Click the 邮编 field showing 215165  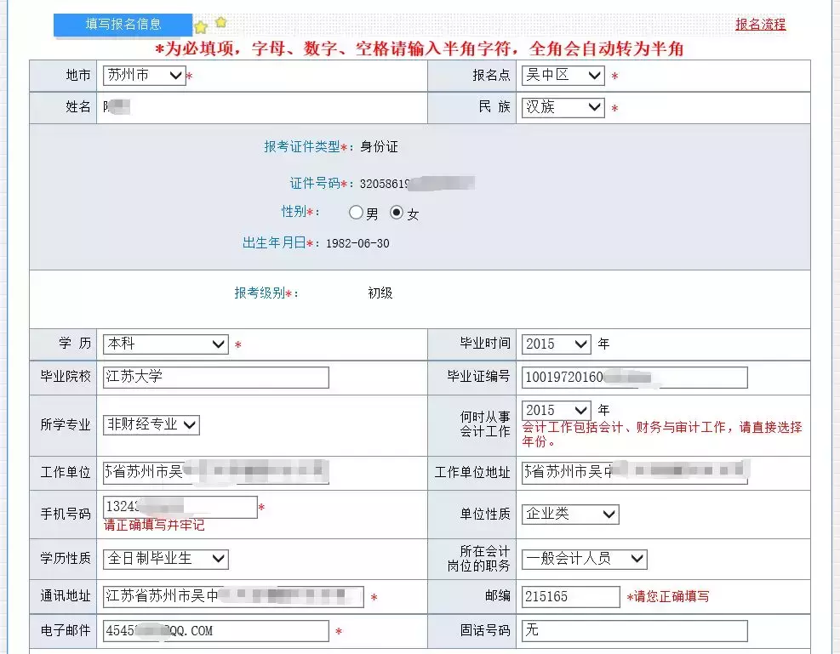[x=570, y=597]
